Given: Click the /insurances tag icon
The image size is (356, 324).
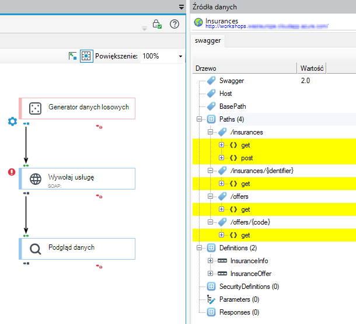Looking at the screenshot, I should (222, 132).
